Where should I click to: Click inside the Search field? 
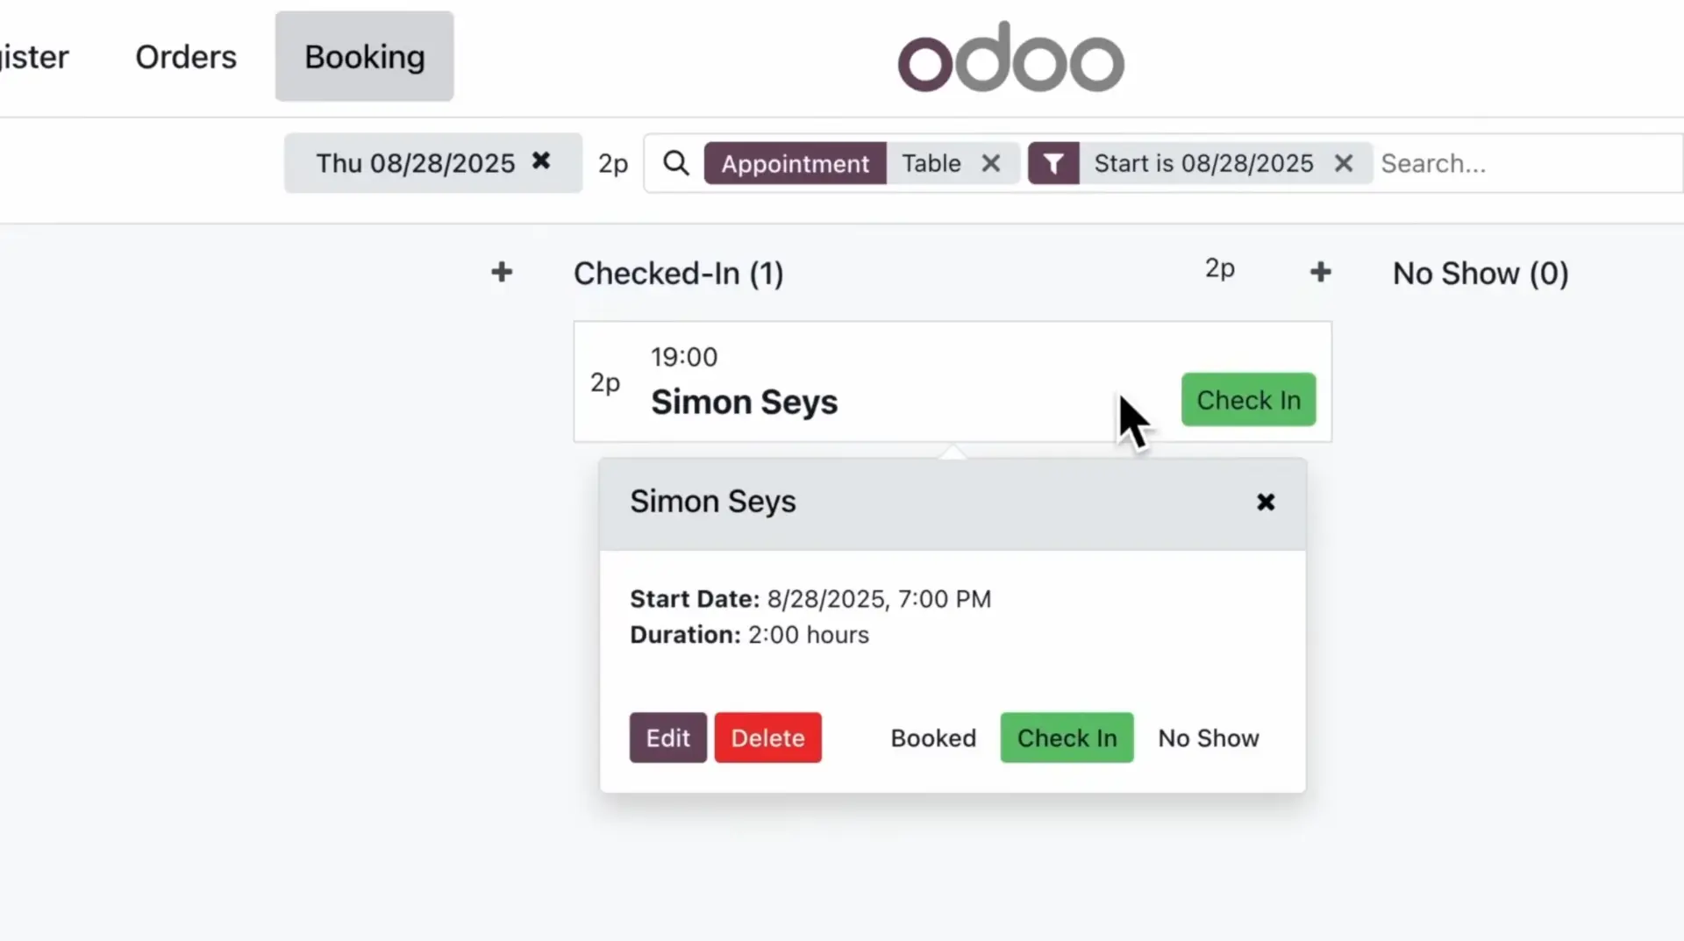point(1491,163)
